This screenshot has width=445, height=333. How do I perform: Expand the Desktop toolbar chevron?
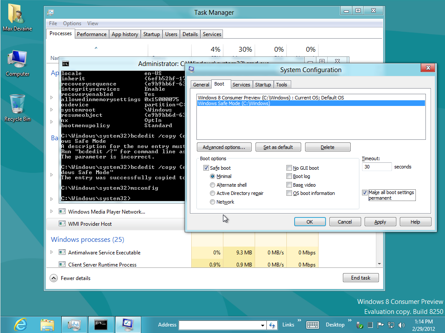coord(350,320)
